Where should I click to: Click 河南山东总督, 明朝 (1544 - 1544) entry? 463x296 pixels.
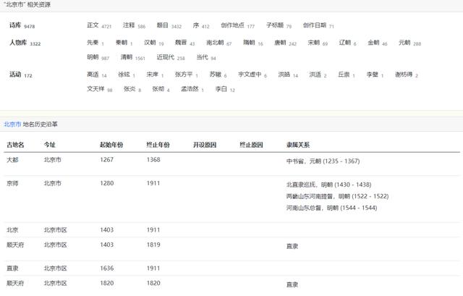[x=331, y=208]
